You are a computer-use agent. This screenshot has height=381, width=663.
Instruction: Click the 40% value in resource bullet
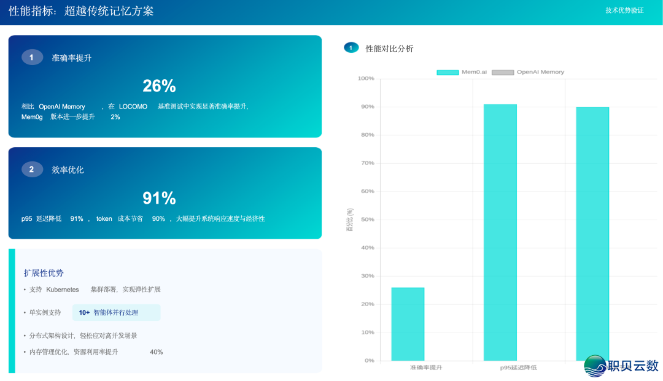tap(156, 352)
